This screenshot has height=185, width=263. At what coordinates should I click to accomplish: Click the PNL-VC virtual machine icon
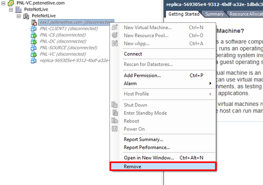click(x=33, y=54)
